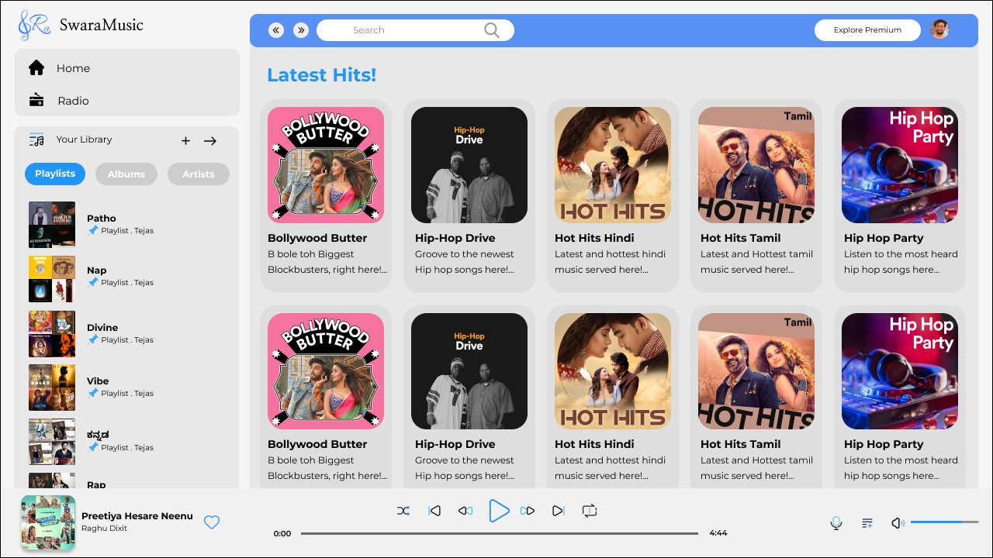993x558 pixels.
Task: Mute audio with speaker icon
Action: [x=898, y=523]
